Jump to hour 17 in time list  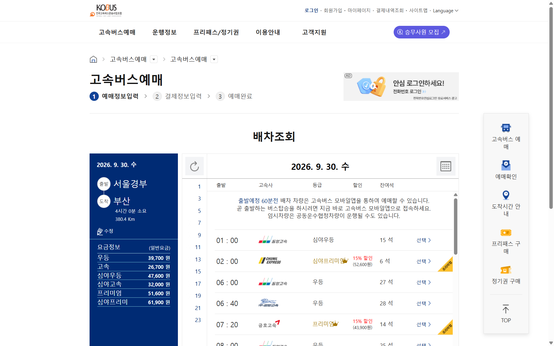coord(198,284)
